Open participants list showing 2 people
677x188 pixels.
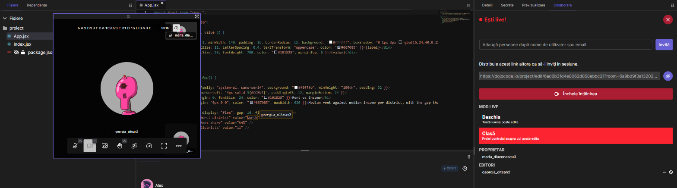click(134, 146)
